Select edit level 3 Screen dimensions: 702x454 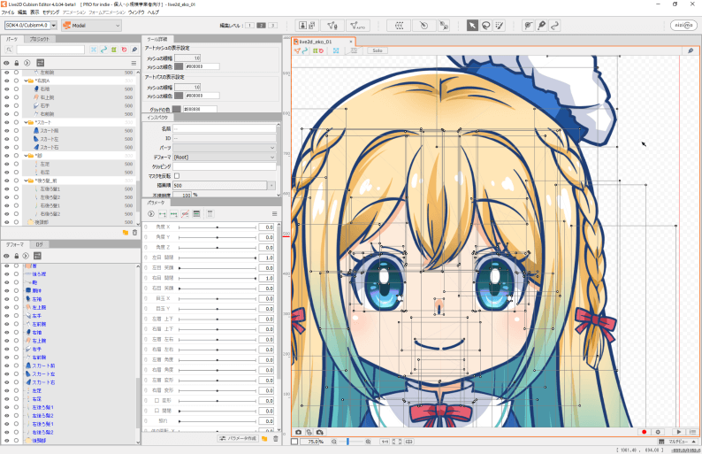click(272, 26)
